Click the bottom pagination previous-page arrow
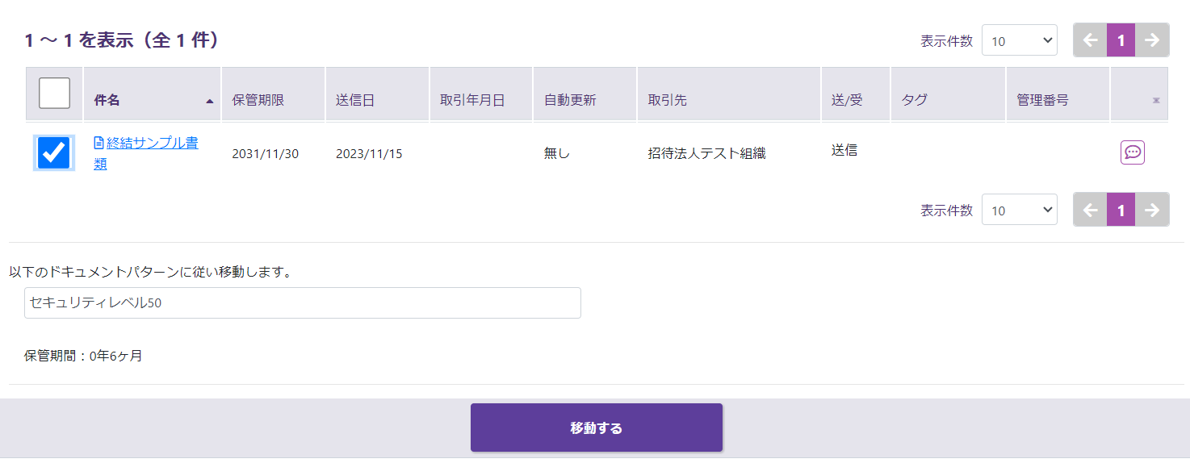The height and width of the screenshot is (463, 1190). [x=1090, y=210]
